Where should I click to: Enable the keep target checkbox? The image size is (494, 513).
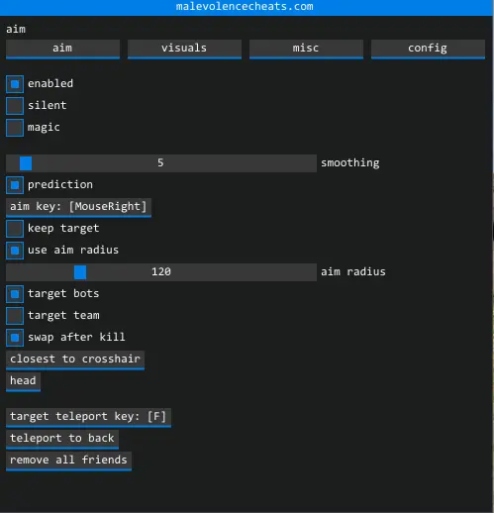pos(15,229)
